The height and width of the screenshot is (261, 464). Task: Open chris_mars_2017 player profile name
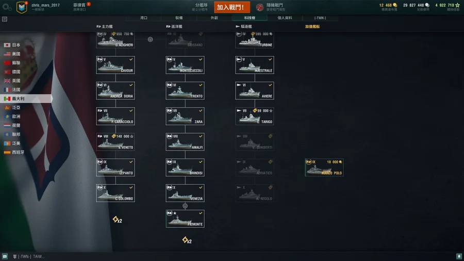(45, 5)
